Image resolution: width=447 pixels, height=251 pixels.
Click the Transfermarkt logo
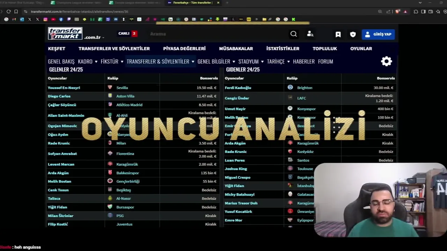(65, 33)
